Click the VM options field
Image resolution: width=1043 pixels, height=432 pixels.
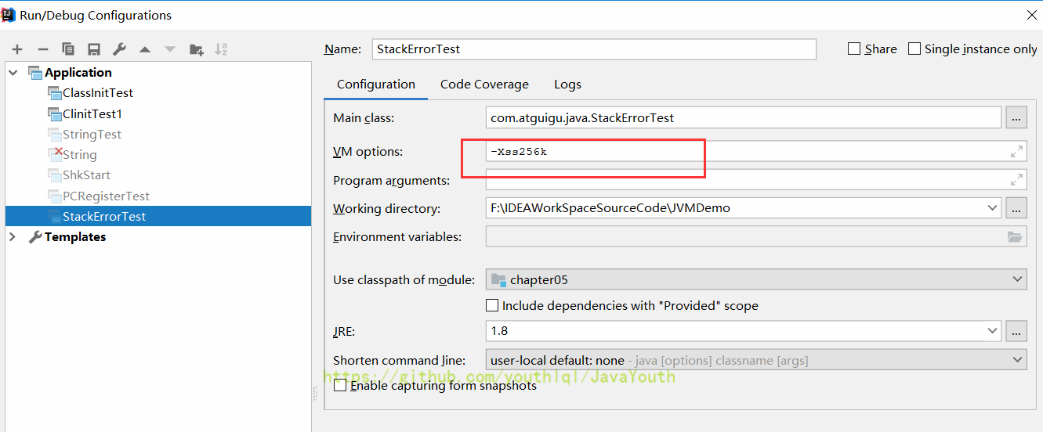[756, 152]
